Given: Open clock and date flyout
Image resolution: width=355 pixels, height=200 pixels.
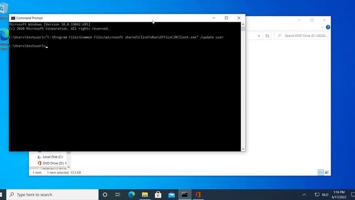Looking at the screenshot, I should tap(339, 194).
